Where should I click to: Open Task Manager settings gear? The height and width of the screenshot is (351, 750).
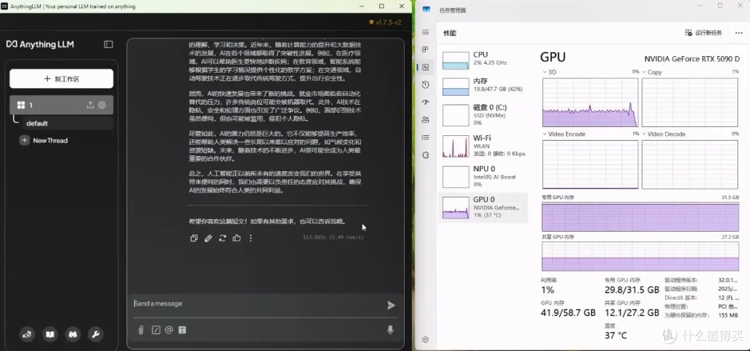[x=425, y=339]
